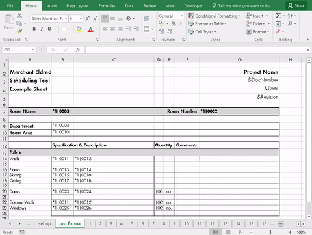Click Increase Decimal icon
312x235 pixels.
coord(162,31)
